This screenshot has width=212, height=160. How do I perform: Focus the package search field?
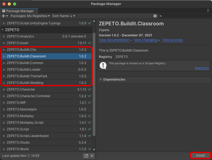pyautogui.click(x=185, y=16)
